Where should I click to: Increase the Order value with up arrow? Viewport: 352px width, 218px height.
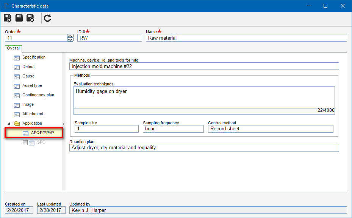[70, 36]
